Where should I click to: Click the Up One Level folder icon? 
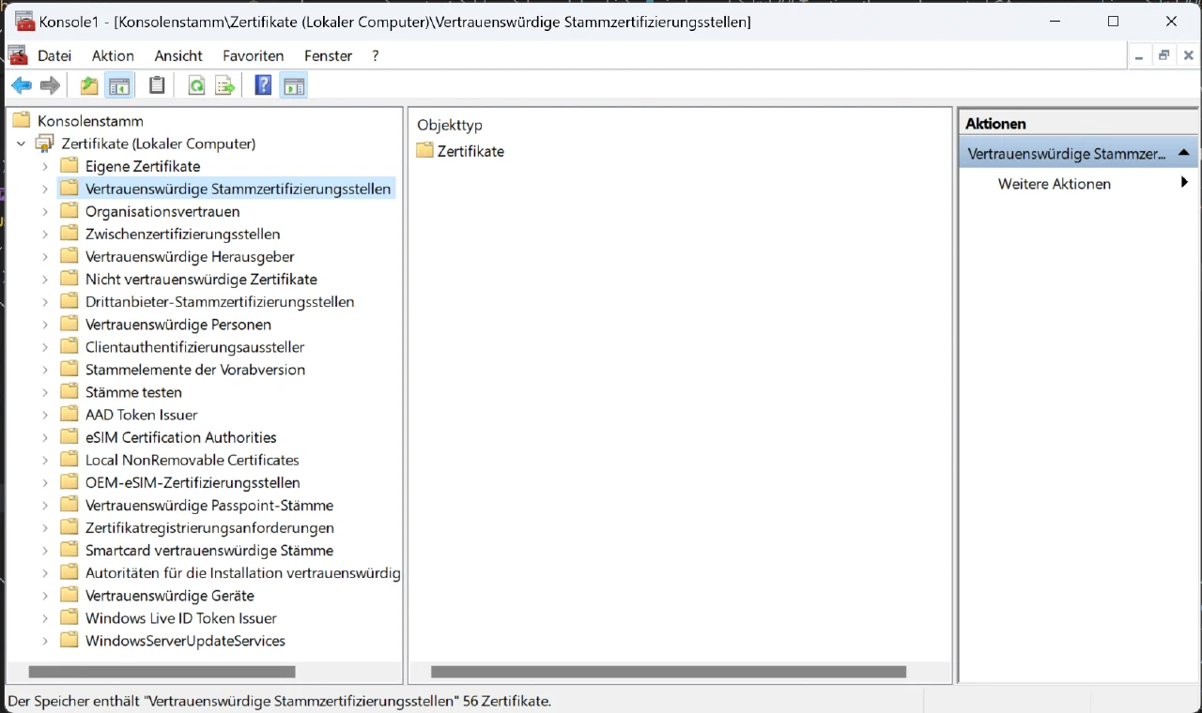pyautogui.click(x=89, y=86)
